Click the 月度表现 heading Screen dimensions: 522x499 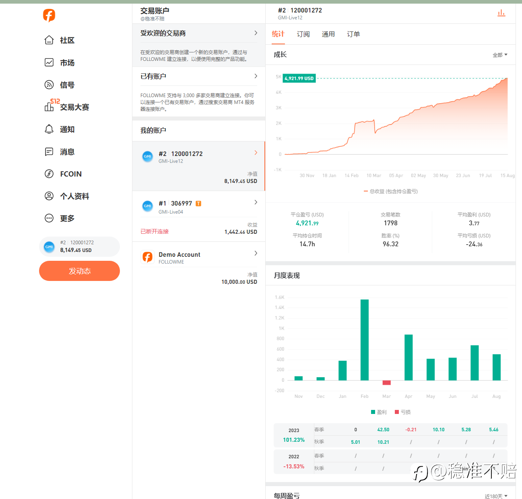[x=287, y=276]
